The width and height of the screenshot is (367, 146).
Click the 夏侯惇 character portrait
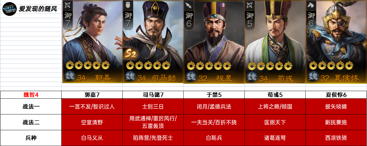[x=336, y=42]
